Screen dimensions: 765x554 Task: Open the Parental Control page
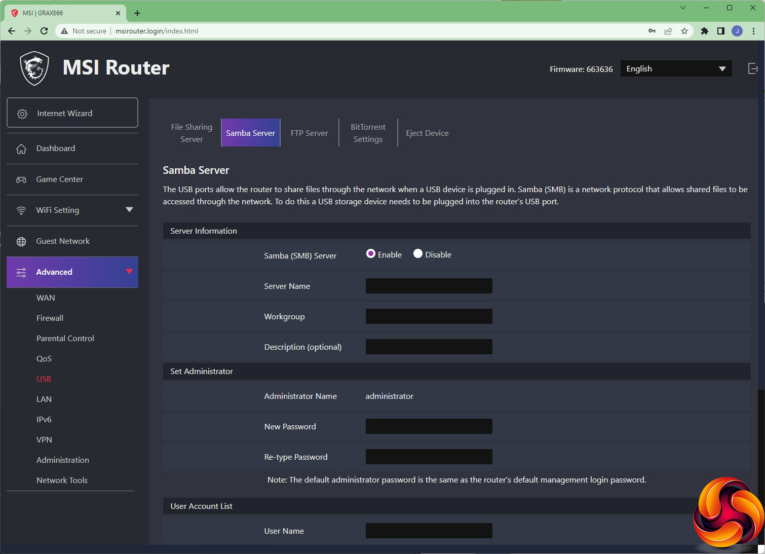[65, 339]
